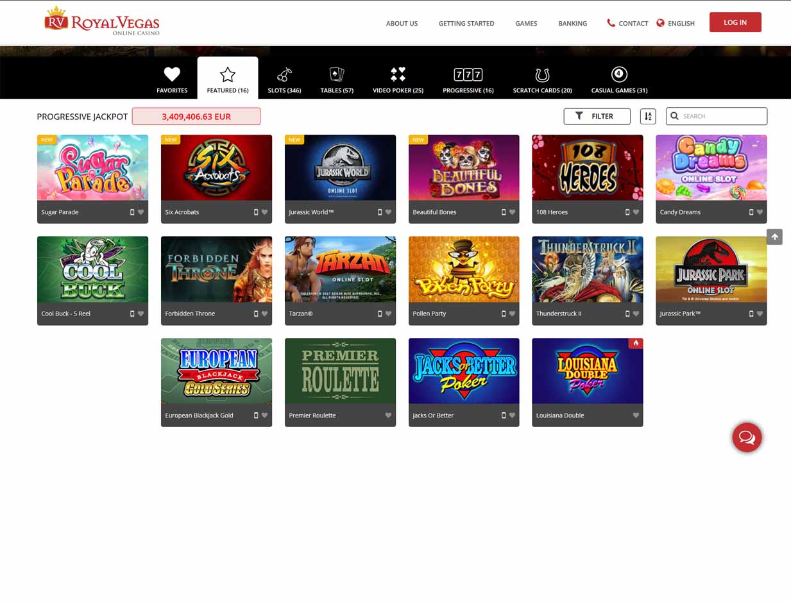Viewport: 791px width, 602px height.
Task: Click mobile icon on Cool Buck - 5 Reel
Action: pyautogui.click(x=132, y=314)
